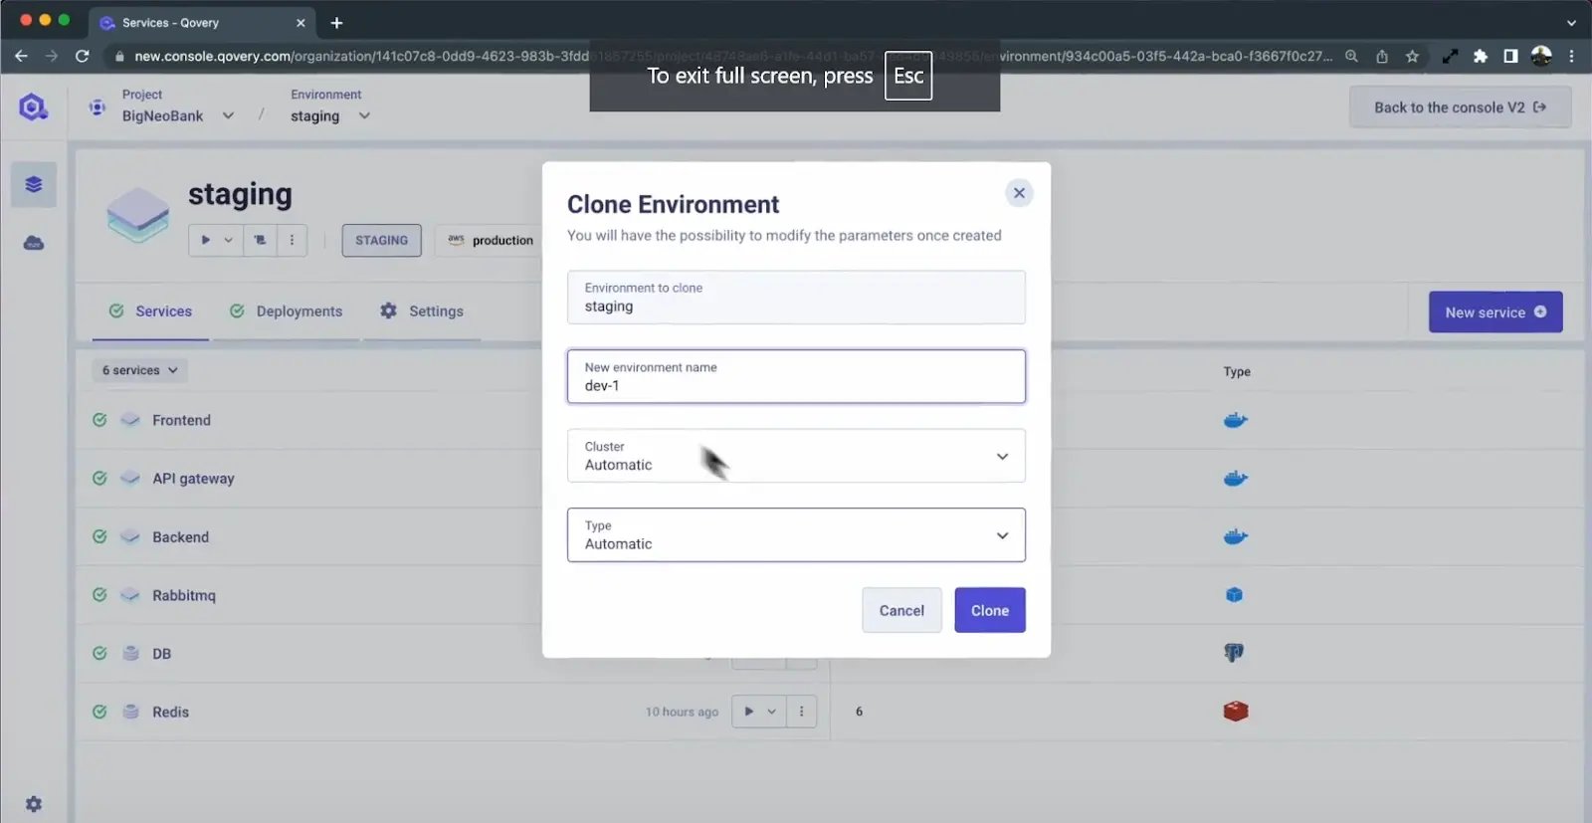The image size is (1592, 823).
Task: Open the Qovery logo home
Action: pyautogui.click(x=33, y=106)
